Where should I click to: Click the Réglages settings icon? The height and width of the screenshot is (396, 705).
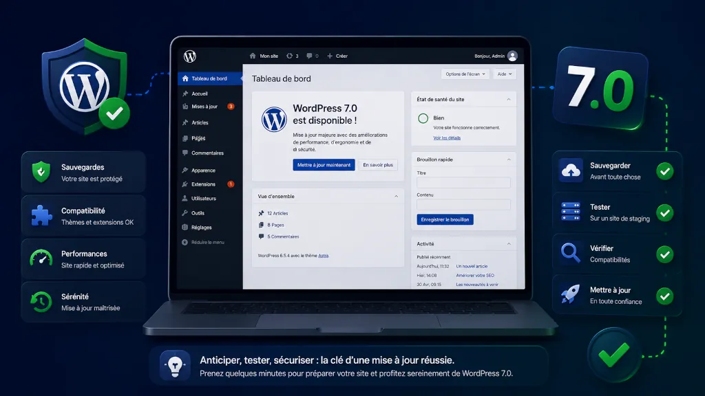click(x=185, y=227)
